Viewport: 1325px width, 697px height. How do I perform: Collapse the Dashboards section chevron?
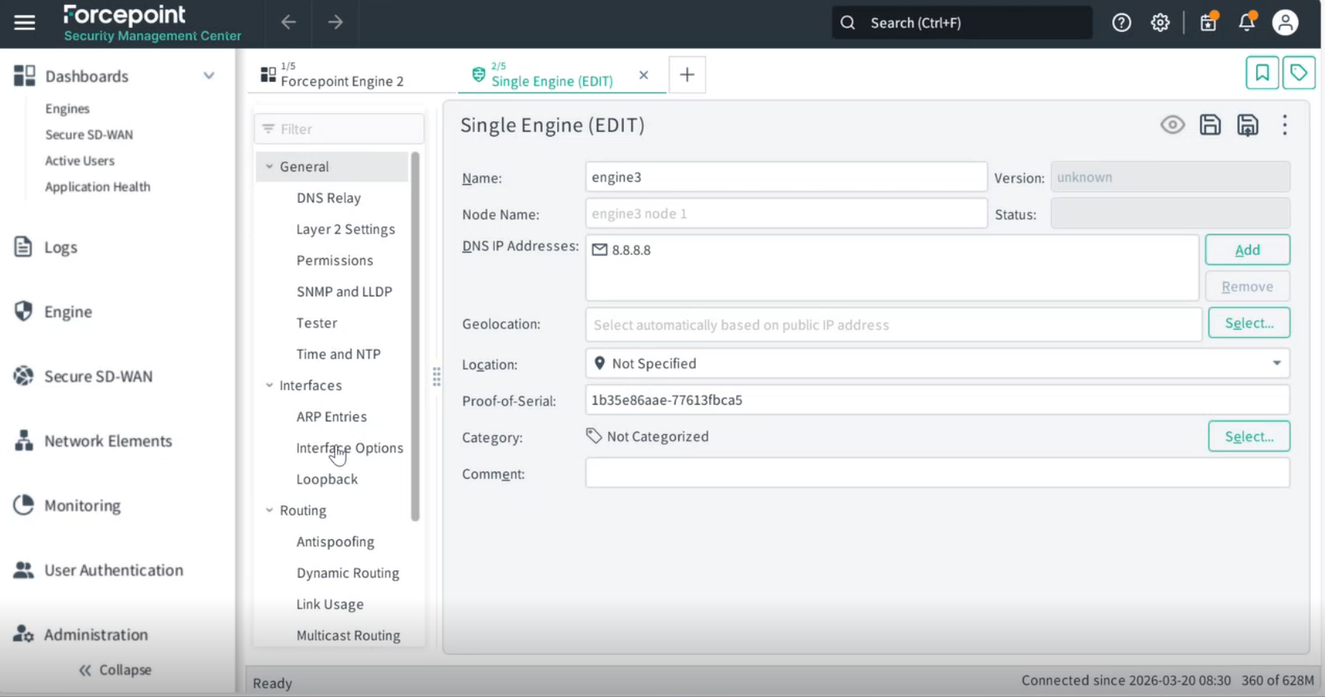pyautogui.click(x=209, y=76)
